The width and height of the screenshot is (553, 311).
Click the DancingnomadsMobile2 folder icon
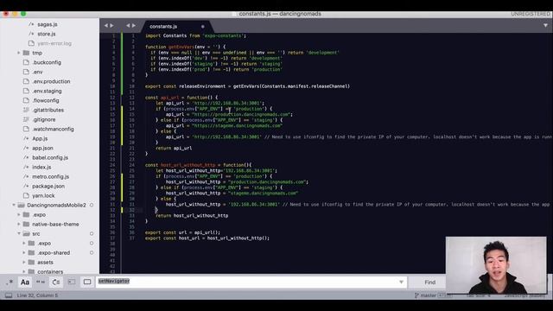tap(21, 206)
